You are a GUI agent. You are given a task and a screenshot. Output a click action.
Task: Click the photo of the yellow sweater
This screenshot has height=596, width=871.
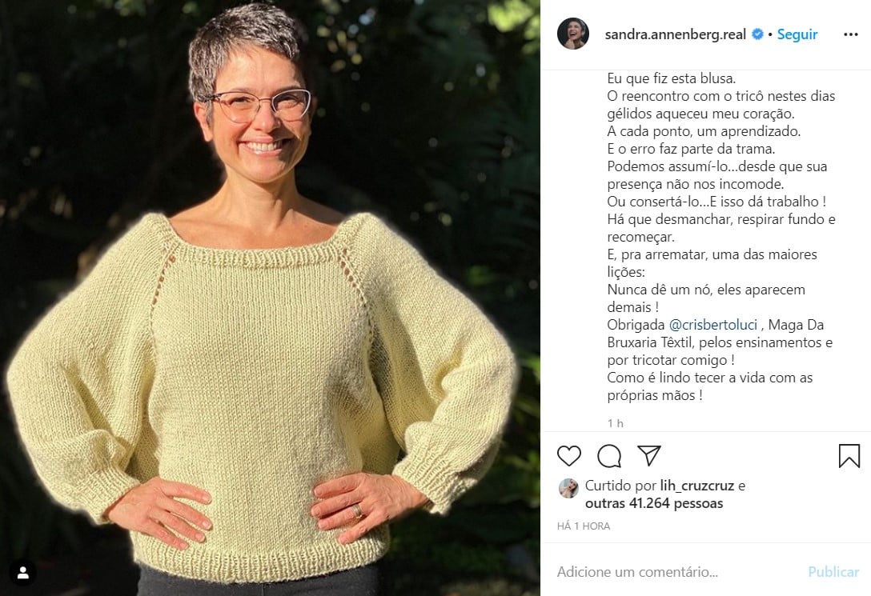click(270, 298)
